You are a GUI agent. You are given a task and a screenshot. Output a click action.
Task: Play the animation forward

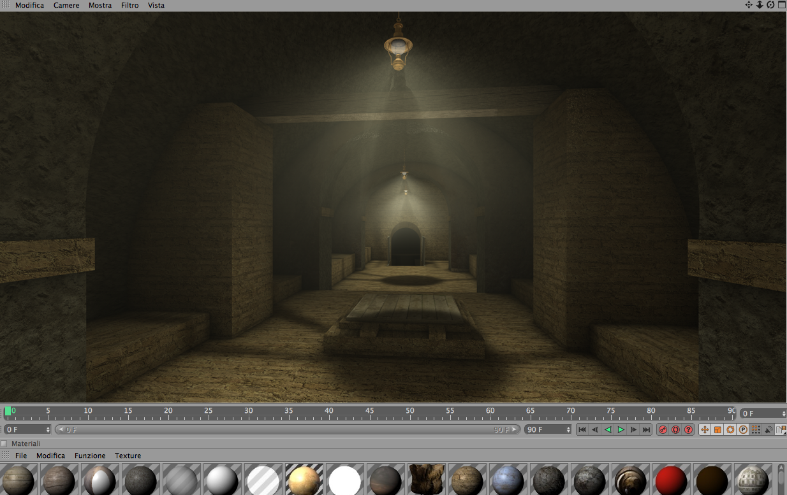pyautogui.click(x=621, y=430)
